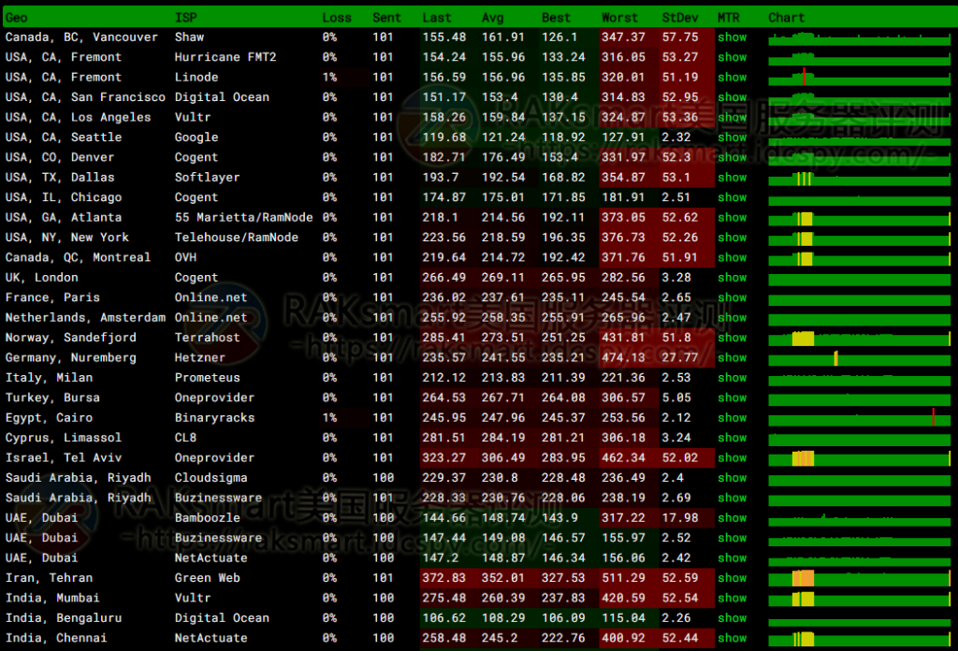This screenshot has height=651, width=958.
Task: Click show in the India, Mumbai row
Action: 732,599
